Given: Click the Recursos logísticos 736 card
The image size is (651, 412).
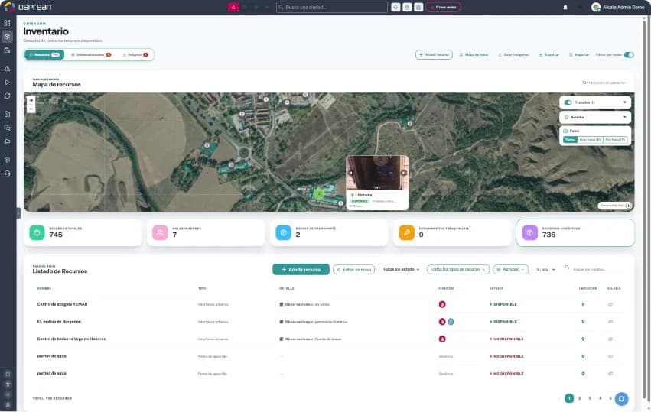Looking at the screenshot, I should click(575, 233).
